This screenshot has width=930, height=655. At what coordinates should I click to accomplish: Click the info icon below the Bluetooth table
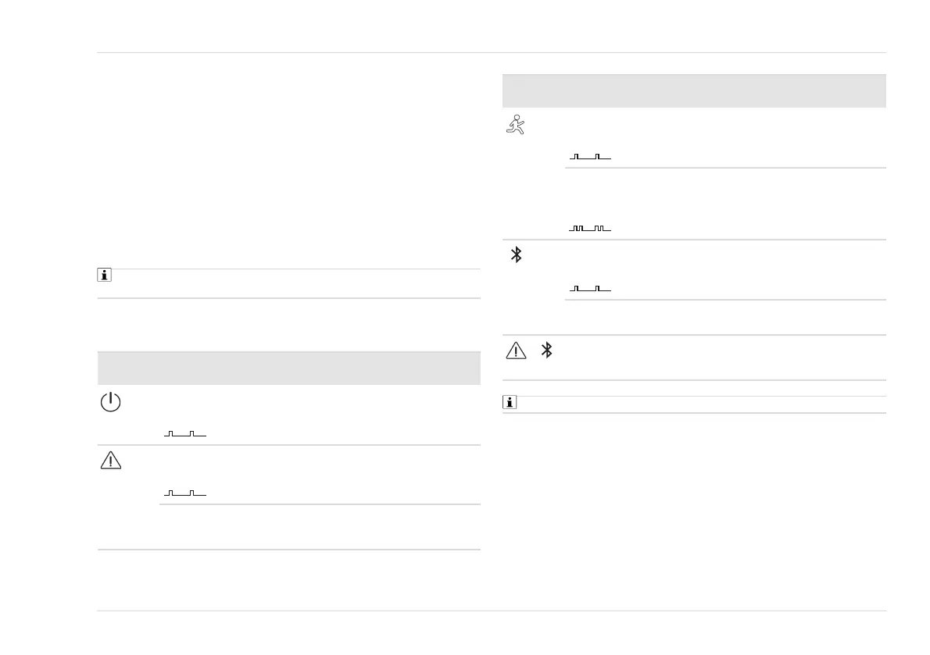coord(510,404)
